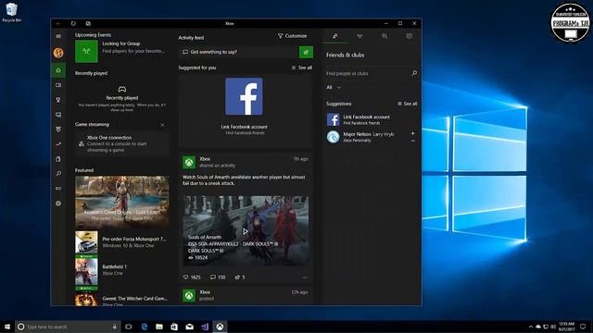Click the taskbar Type here to search box
593x333 pixels.
point(68,327)
